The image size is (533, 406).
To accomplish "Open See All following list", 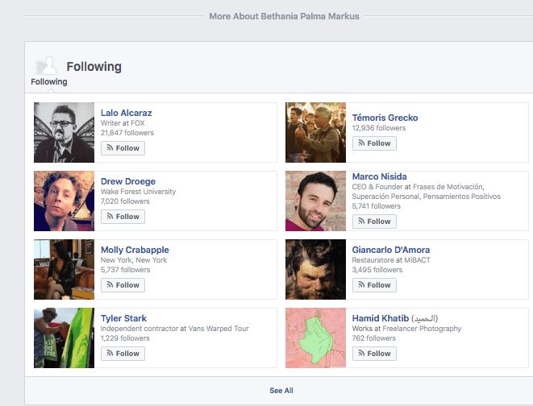I will (281, 391).
